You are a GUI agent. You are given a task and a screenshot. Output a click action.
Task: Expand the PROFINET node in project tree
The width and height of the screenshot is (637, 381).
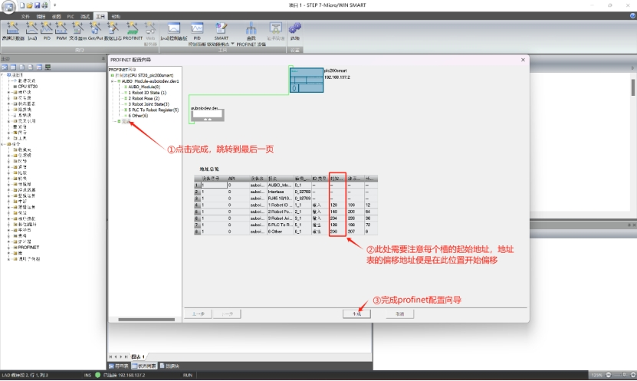[x=10, y=248]
